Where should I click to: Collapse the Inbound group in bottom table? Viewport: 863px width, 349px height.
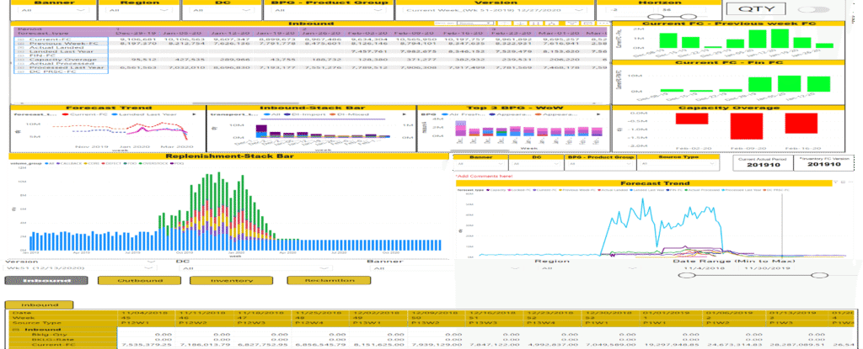pyautogui.click(x=15, y=330)
